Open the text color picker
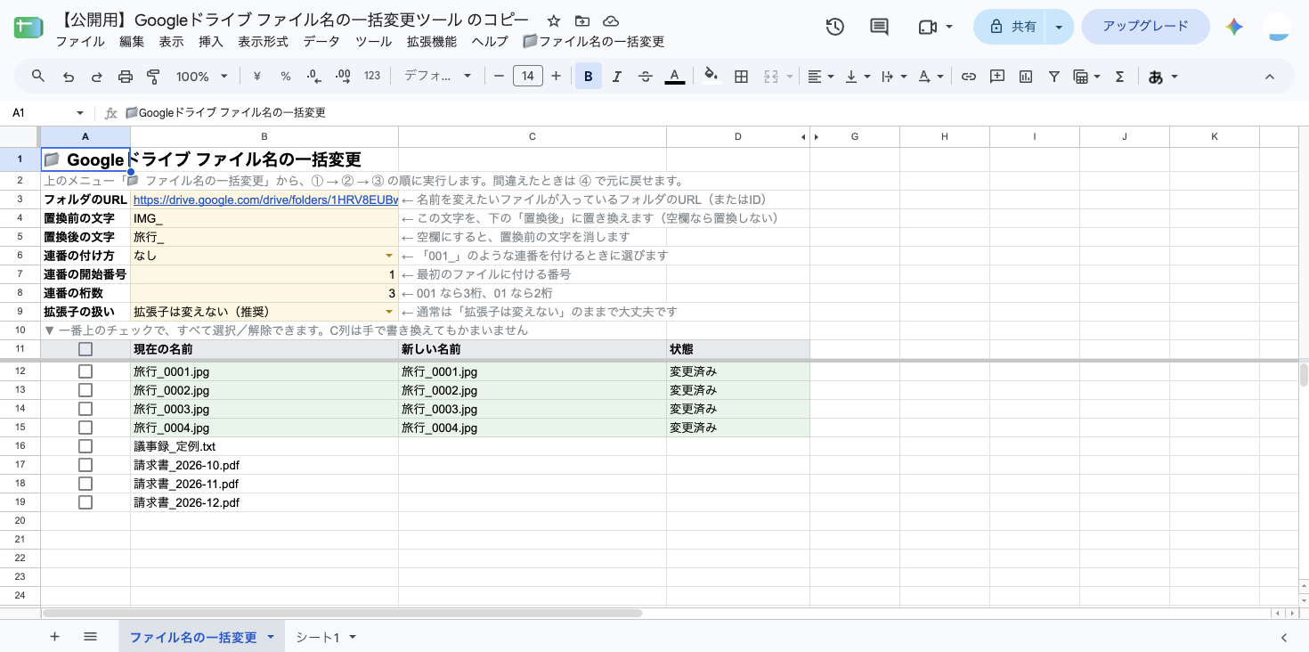The image size is (1309, 652). (x=675, y=77)
